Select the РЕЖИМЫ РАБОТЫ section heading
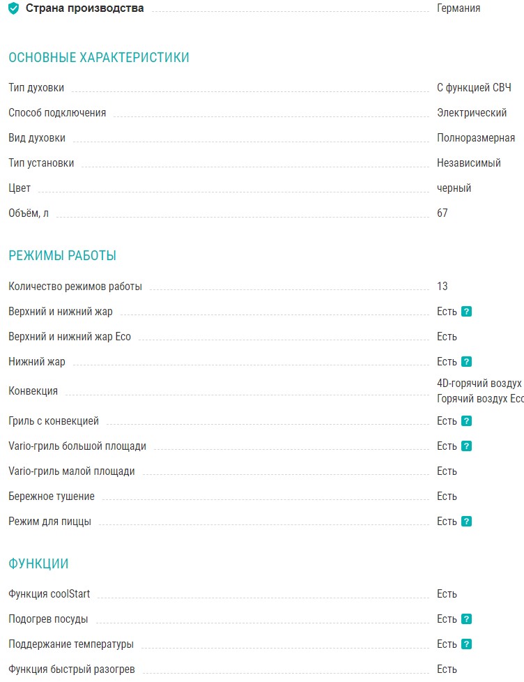This screenshot has width=524, height=682. [62, 256]
